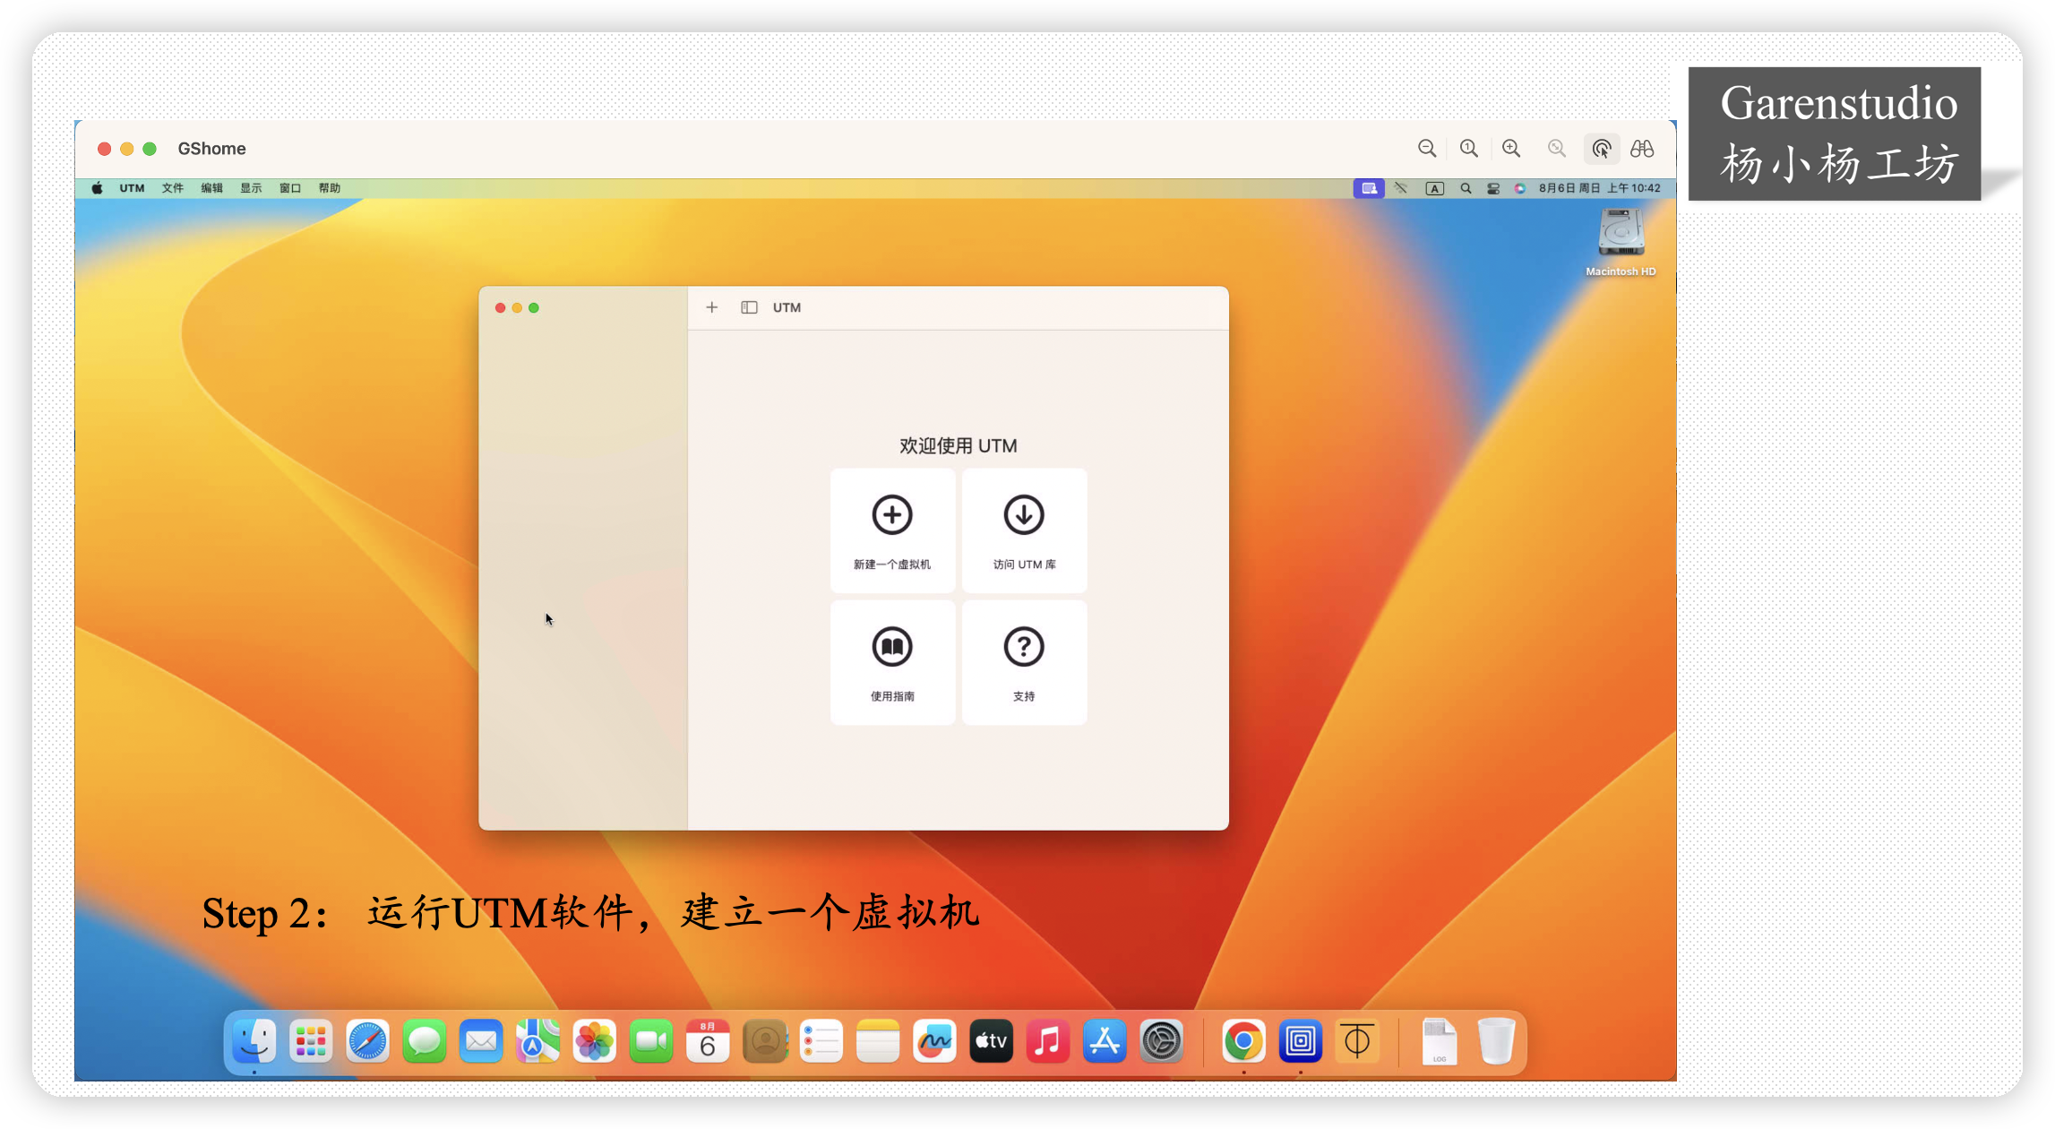Click the actual size (1) magnifier icon

(x=1469, y=149)
